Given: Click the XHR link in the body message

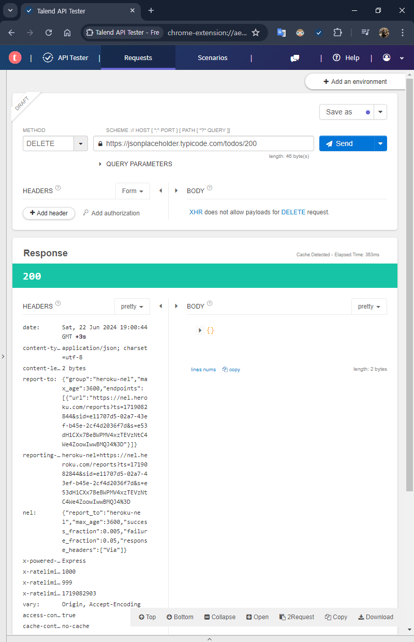Looking at the screenshot, I should tap(196, 212).
